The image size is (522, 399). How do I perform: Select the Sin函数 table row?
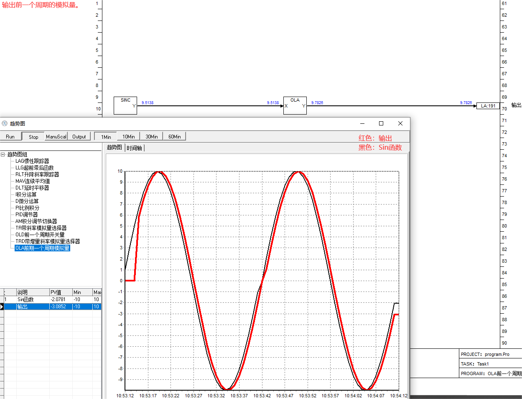coord(26,299)
